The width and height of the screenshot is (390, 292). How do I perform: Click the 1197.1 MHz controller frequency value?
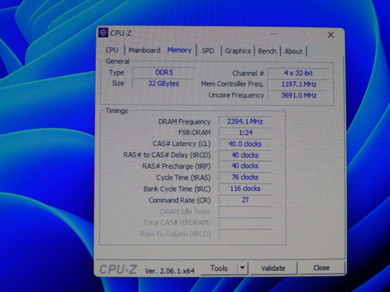click(x=299, y=85)
